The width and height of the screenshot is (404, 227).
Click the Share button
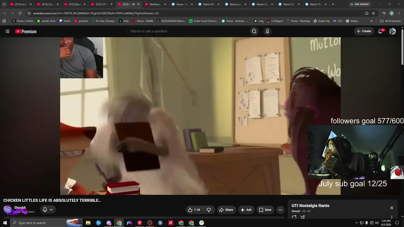pos(226,210)
